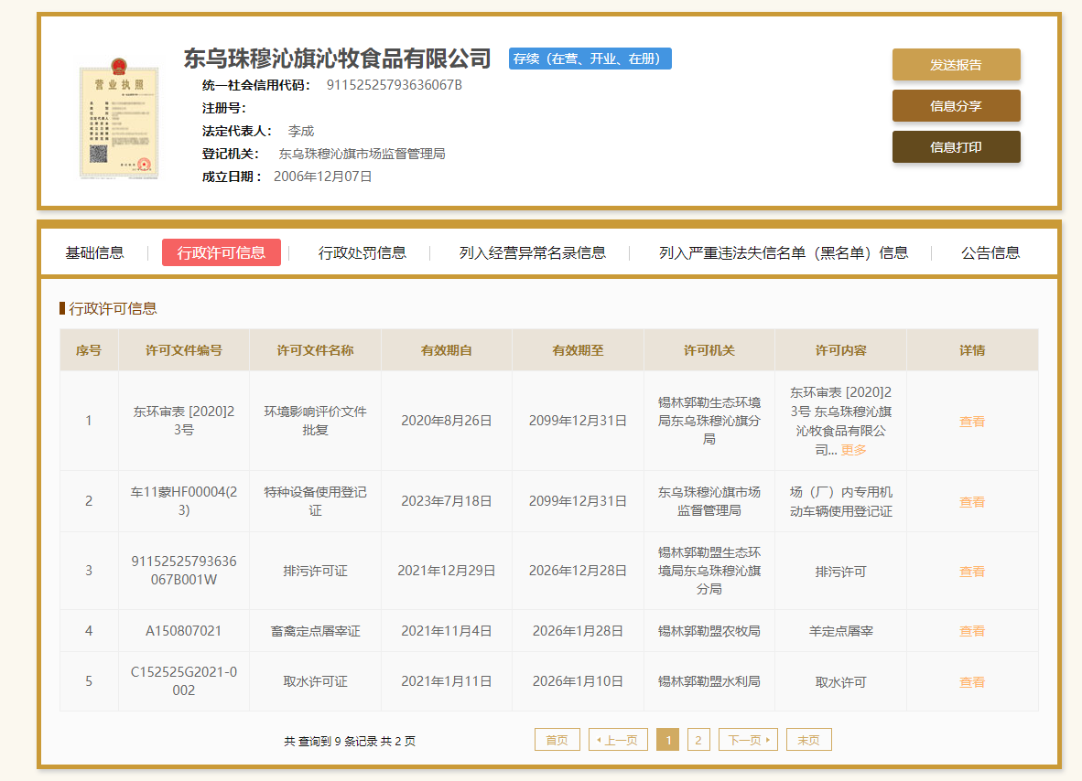Click the 发送报告 button

[x=956, y=65]
